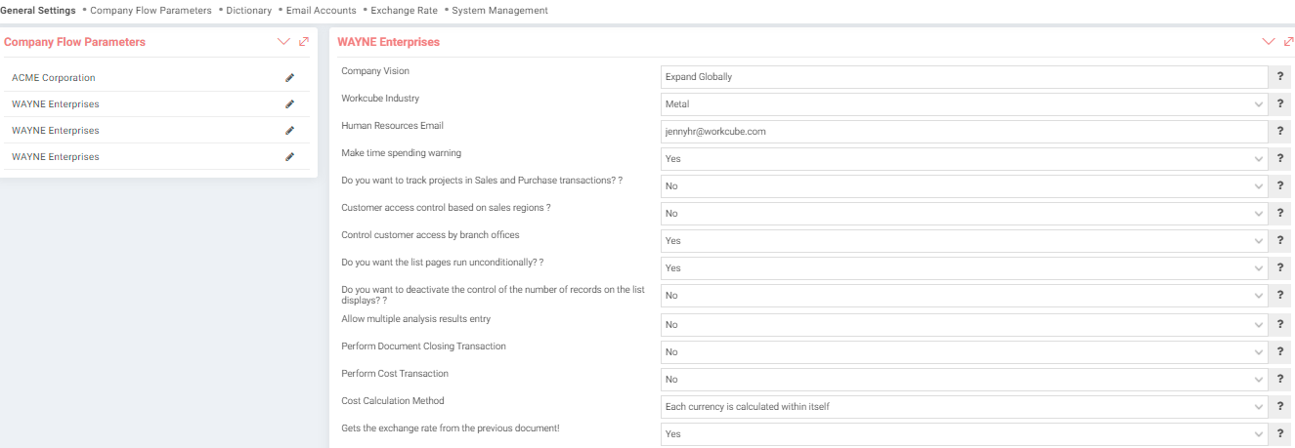Collapse the Company Flow Parameters panel
Screen dimensions: 1295x448
283,42
